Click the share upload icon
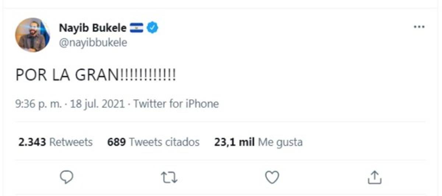Viewport: 442px width, 196px height. pyautogui.click(x=375, y=178)
